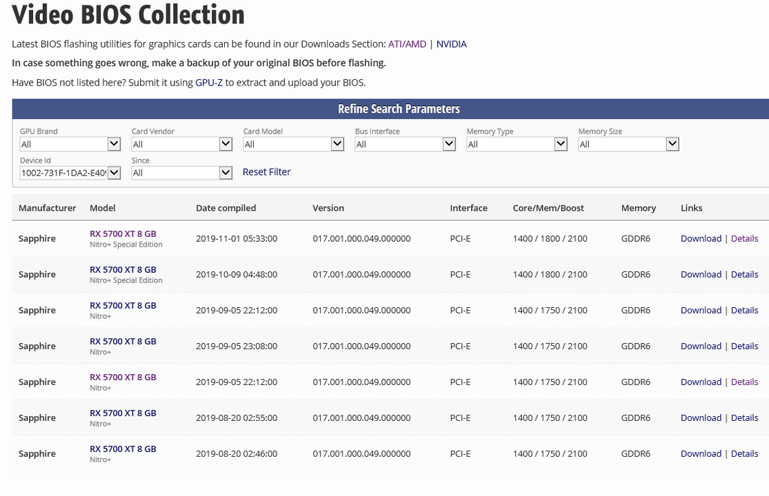Viewport: 769px width, 496px height.
Task: Open RX 5700 XT 8 GB link compiled 02:55:00
Action: pos(123,413)
